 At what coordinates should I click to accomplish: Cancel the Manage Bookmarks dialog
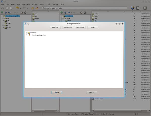91,92
